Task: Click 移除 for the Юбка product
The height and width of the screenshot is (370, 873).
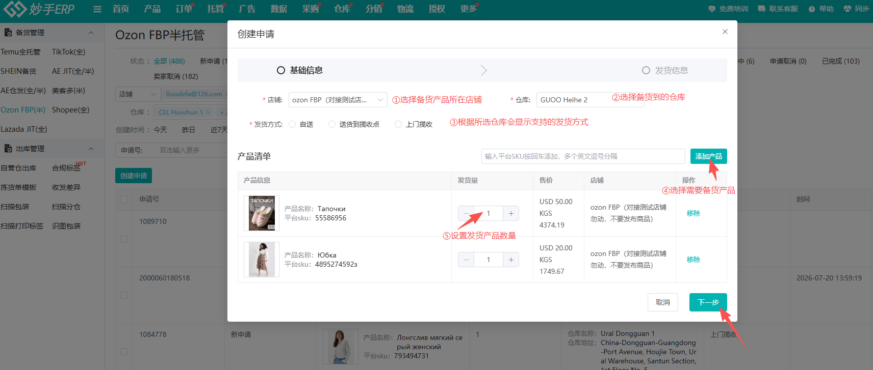Action: click(x=694, y=260)
